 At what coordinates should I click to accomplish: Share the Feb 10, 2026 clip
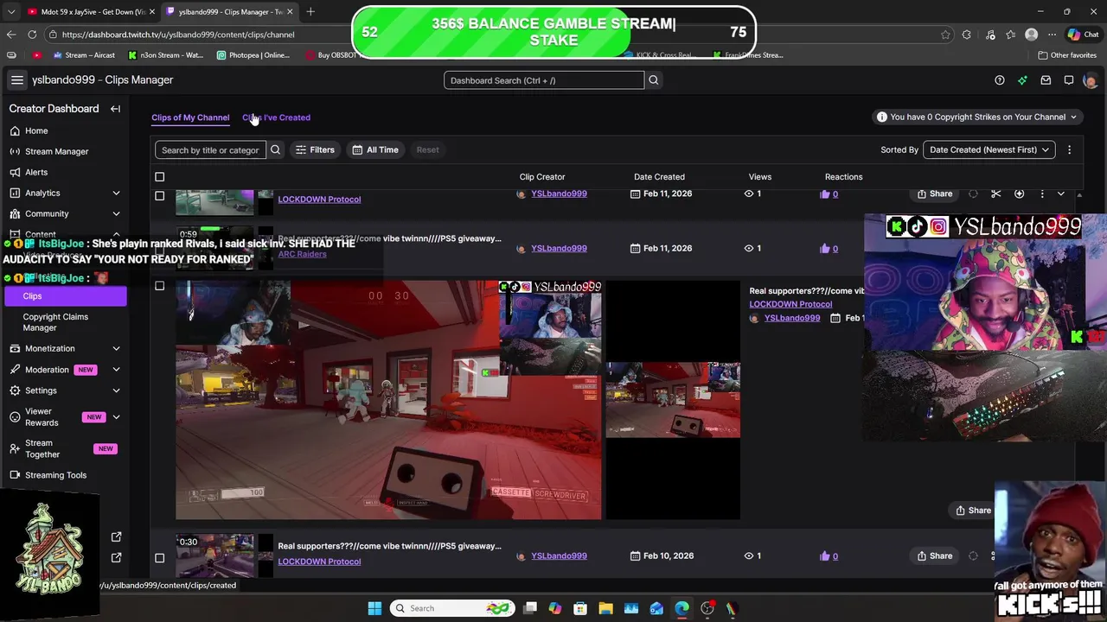[x=935, y=556]
